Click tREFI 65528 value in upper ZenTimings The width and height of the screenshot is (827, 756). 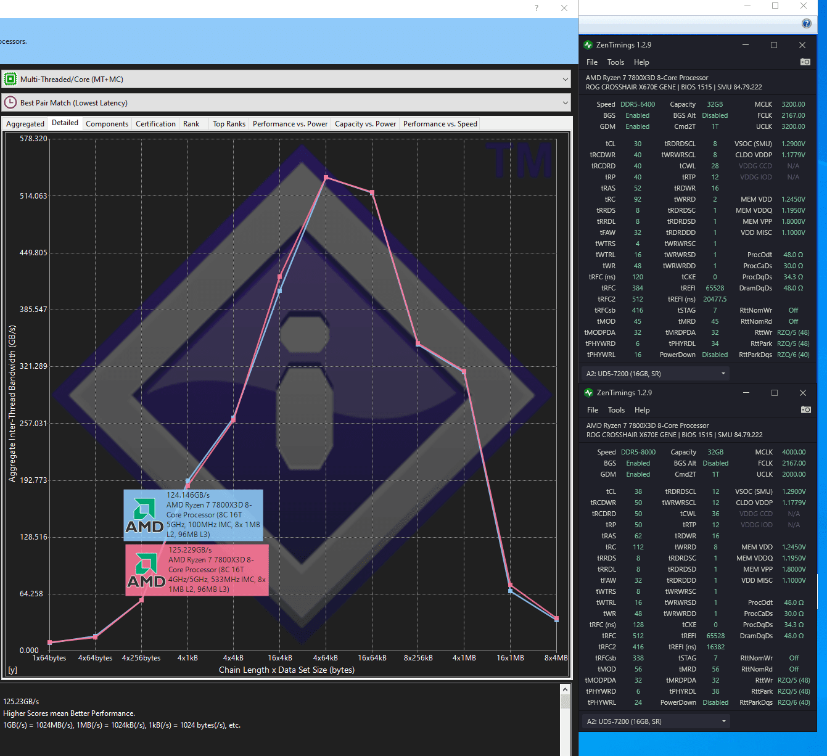coord(715,288)
